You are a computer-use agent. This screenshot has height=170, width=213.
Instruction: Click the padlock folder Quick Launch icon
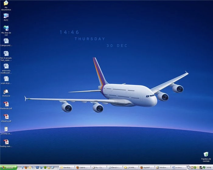click(x=49, y=168)
